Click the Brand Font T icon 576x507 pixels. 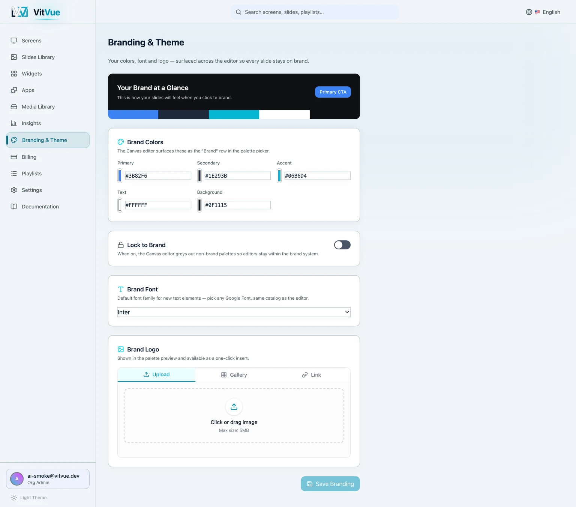pos(121,289)
